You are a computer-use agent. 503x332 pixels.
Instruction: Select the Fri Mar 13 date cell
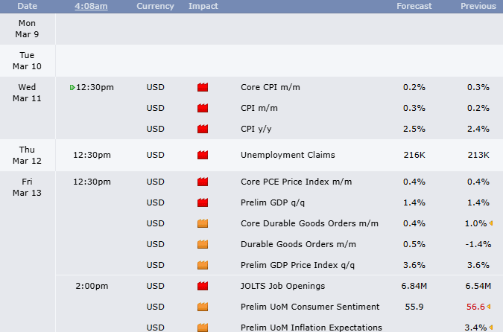(28, 252)
